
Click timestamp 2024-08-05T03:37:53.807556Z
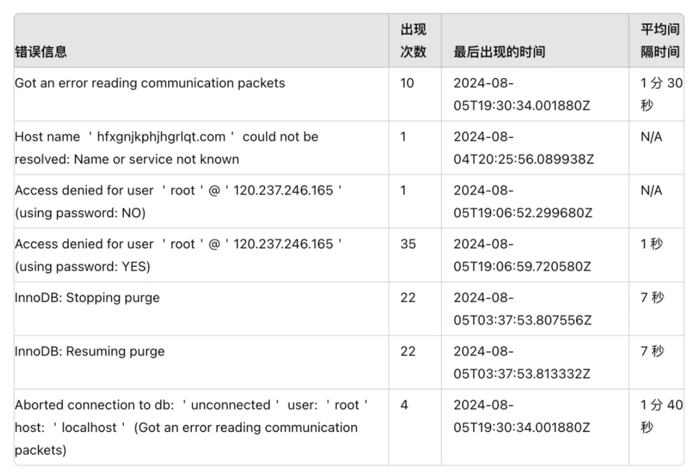pos(522,309)
